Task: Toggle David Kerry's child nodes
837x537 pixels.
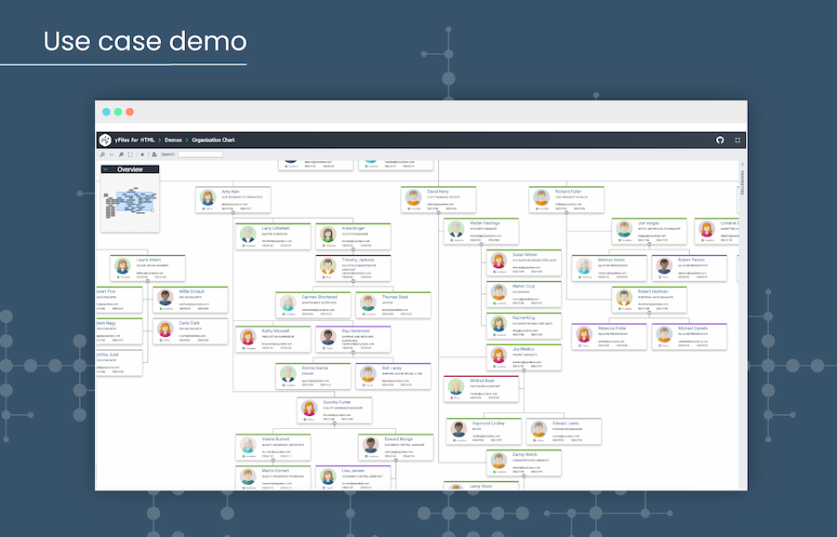Action: 439,214
